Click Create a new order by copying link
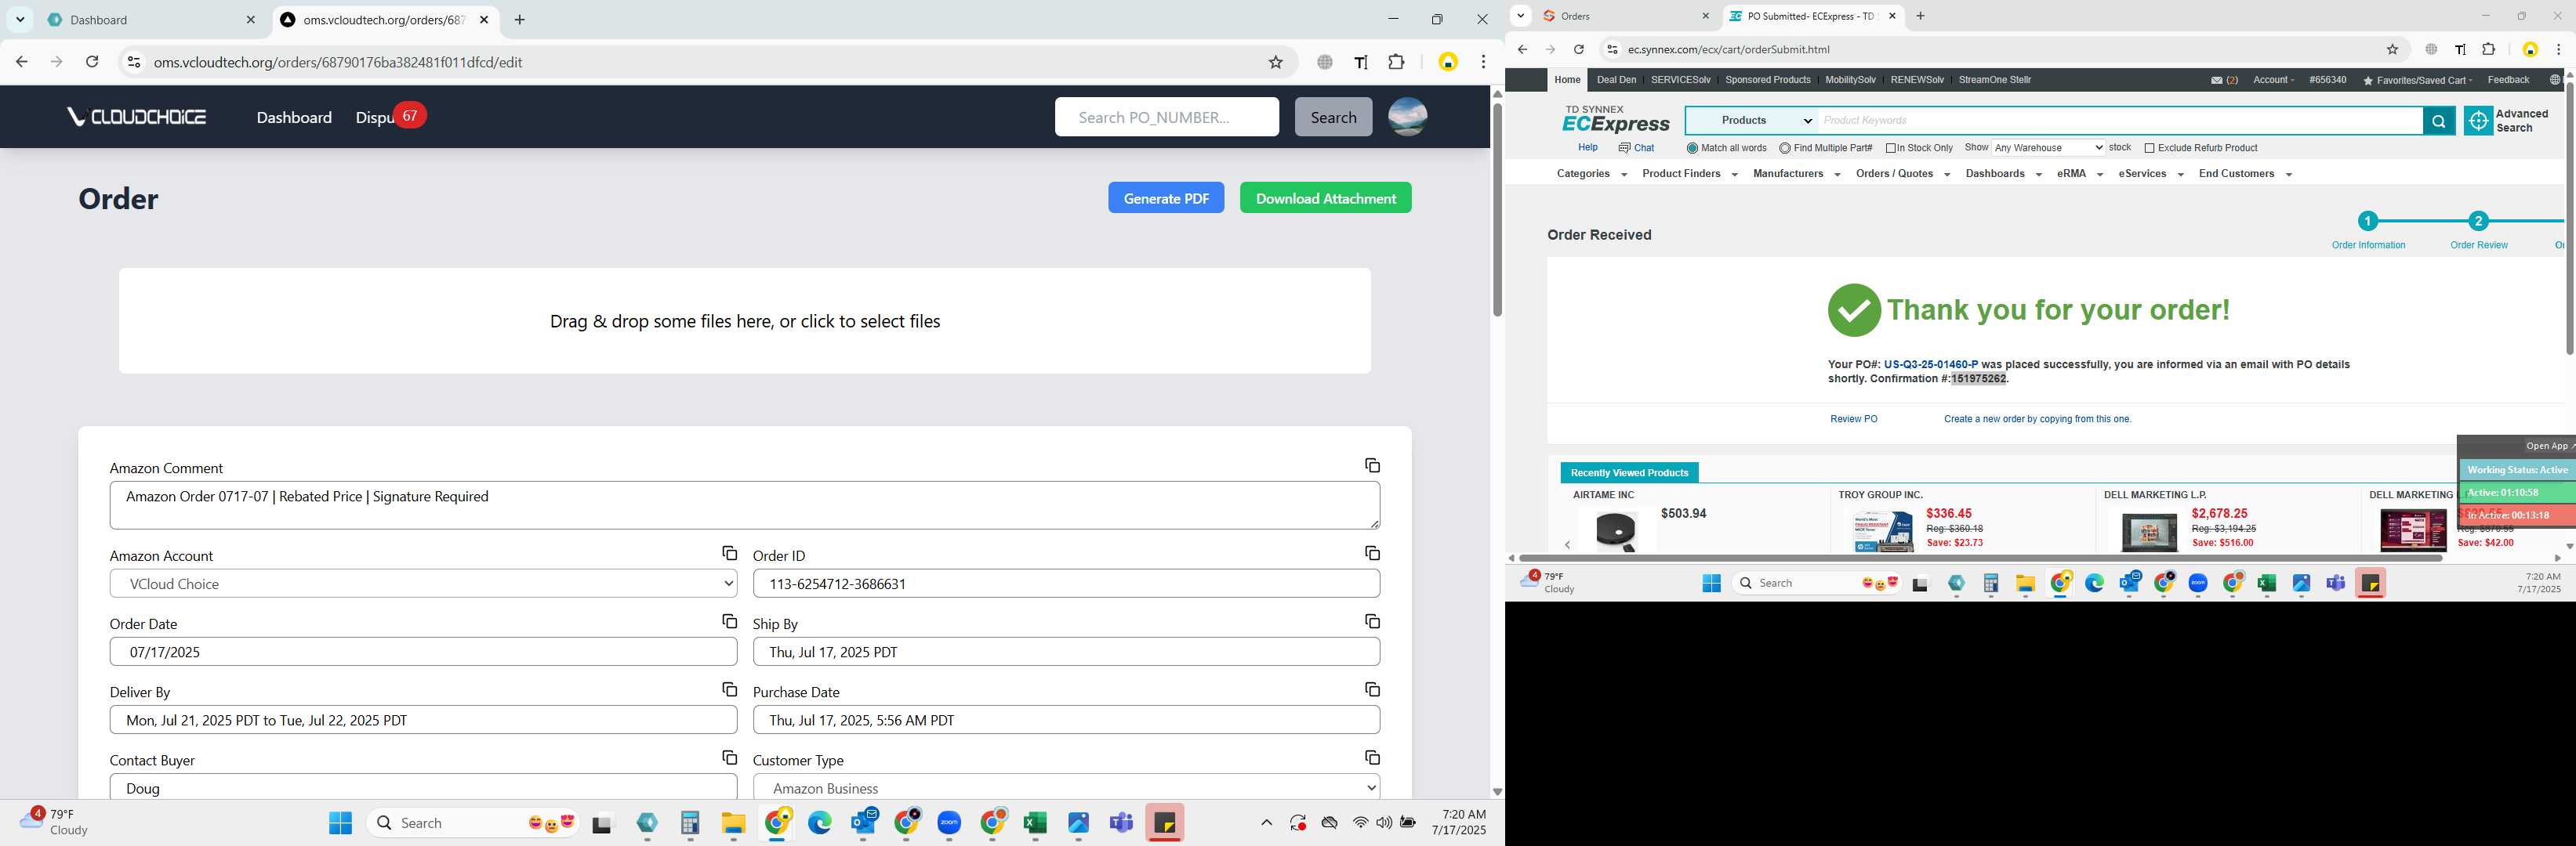 click(2037, 420)
